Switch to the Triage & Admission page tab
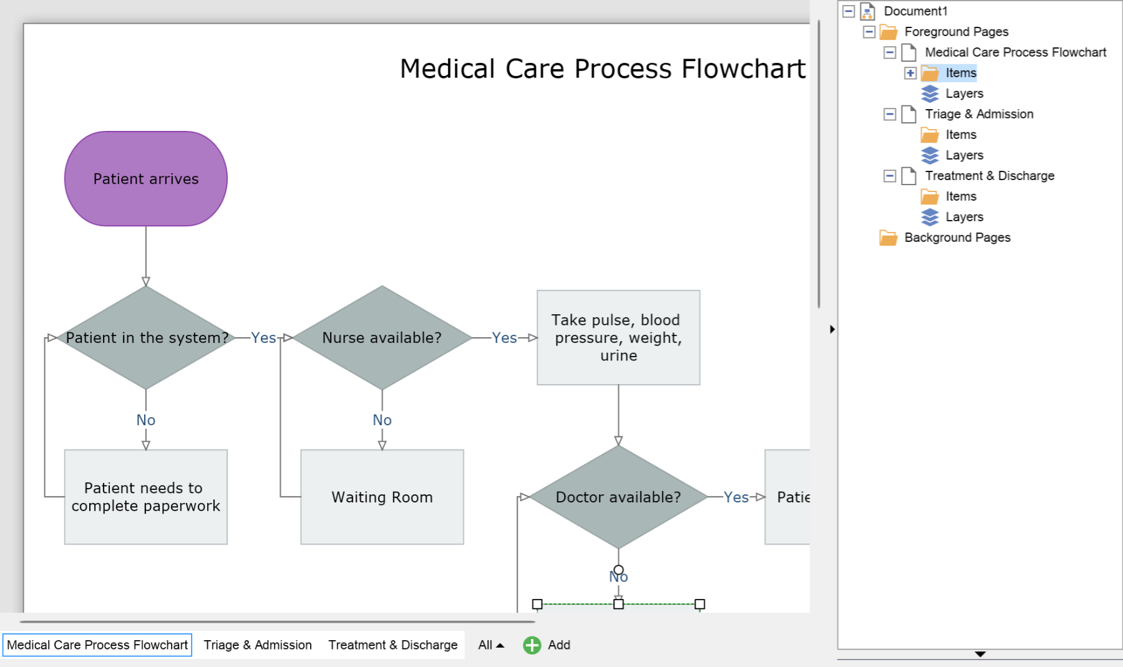Screen dimensions: 1123x667 [258, 645]
